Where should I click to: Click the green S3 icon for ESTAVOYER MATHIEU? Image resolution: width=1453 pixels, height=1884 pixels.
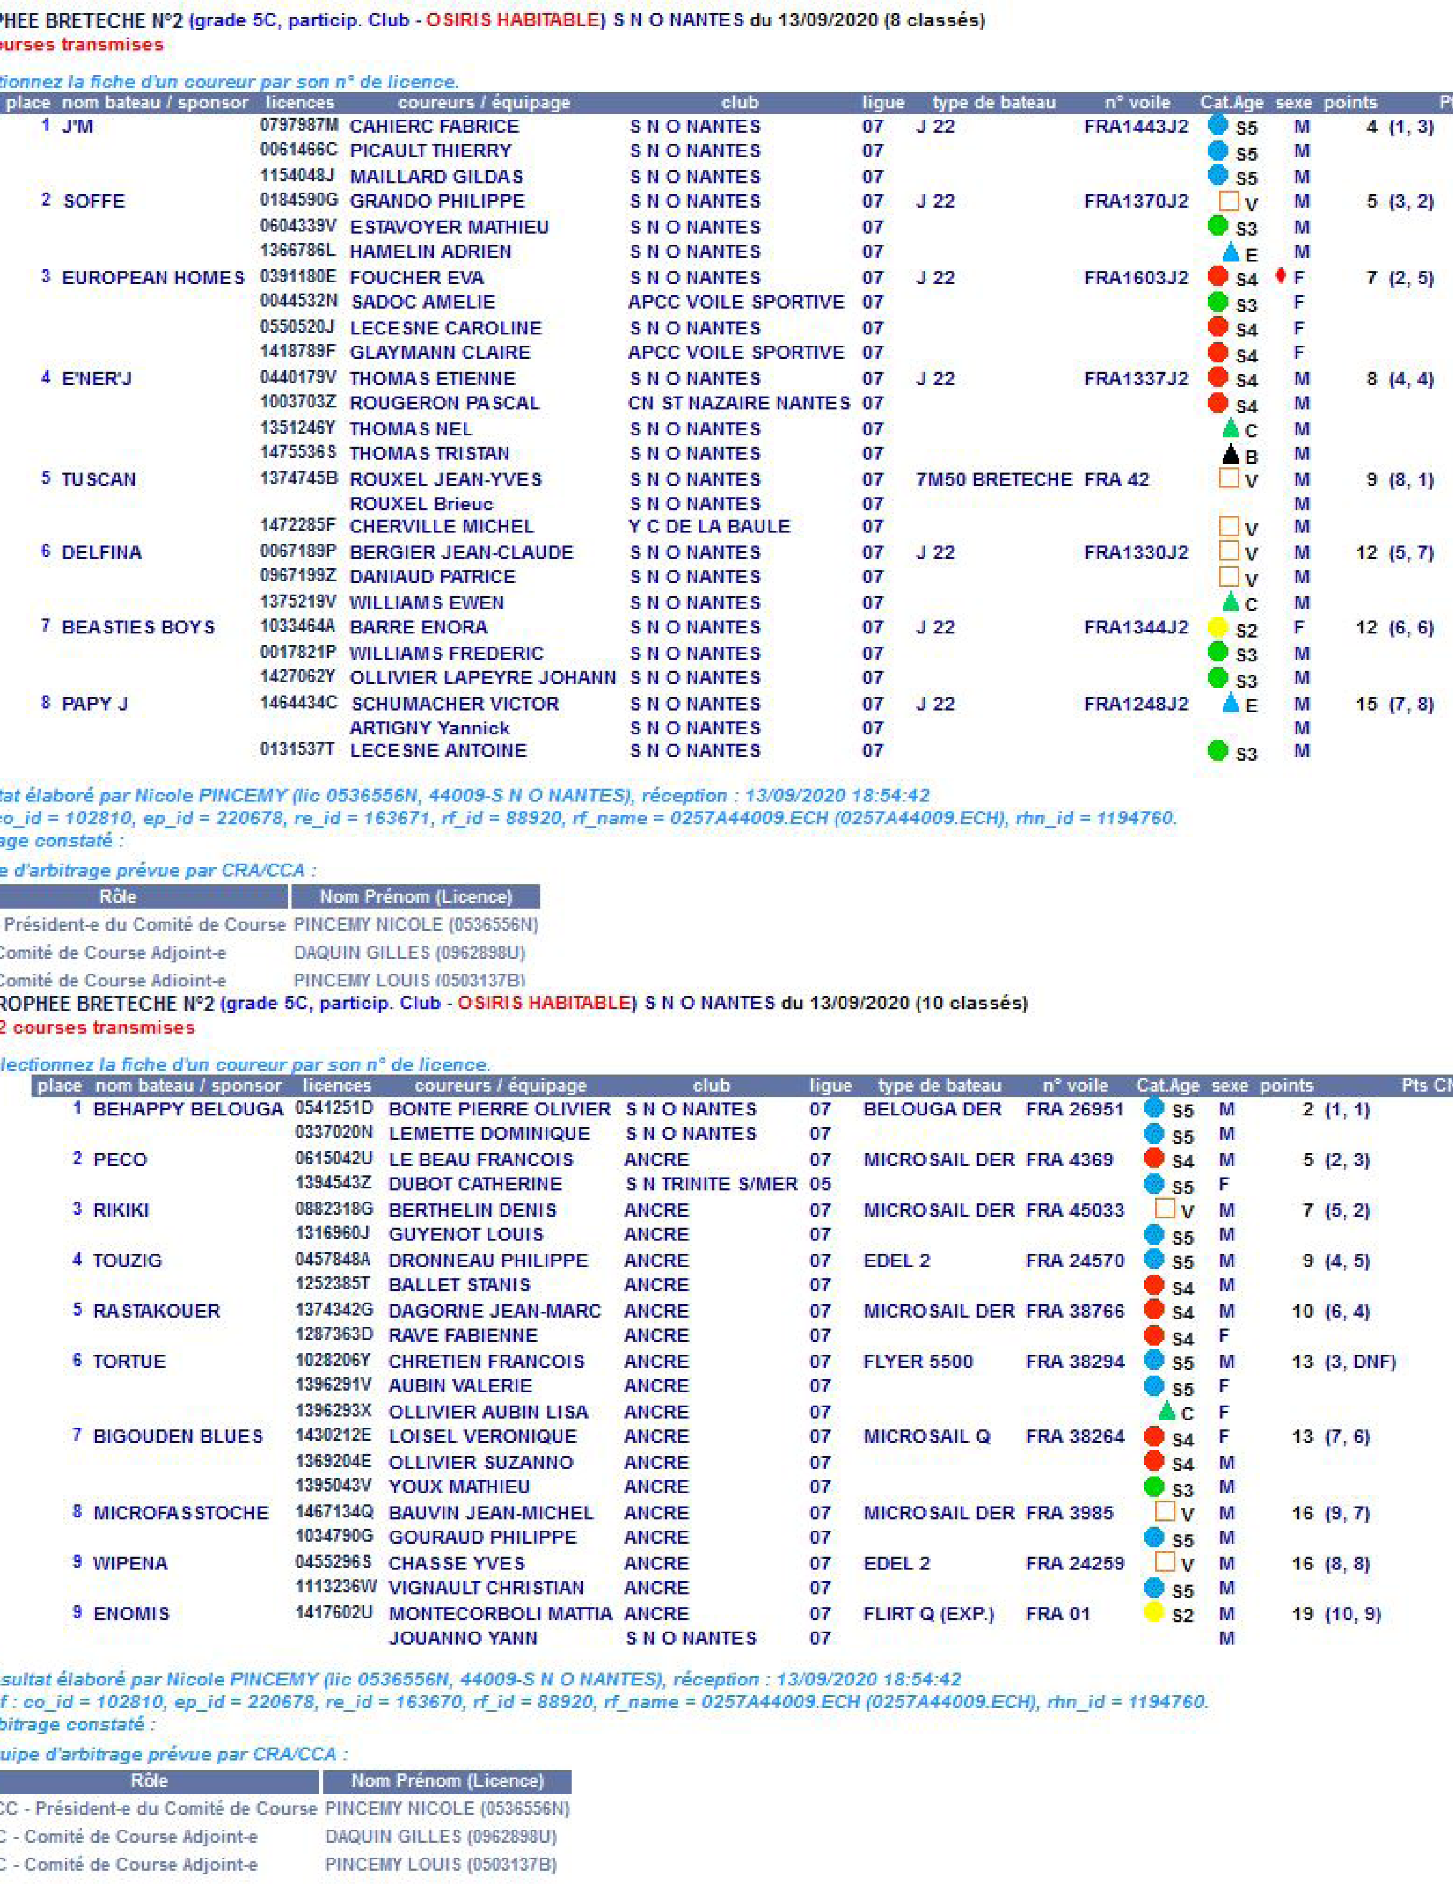click(x=1217, y=226)
